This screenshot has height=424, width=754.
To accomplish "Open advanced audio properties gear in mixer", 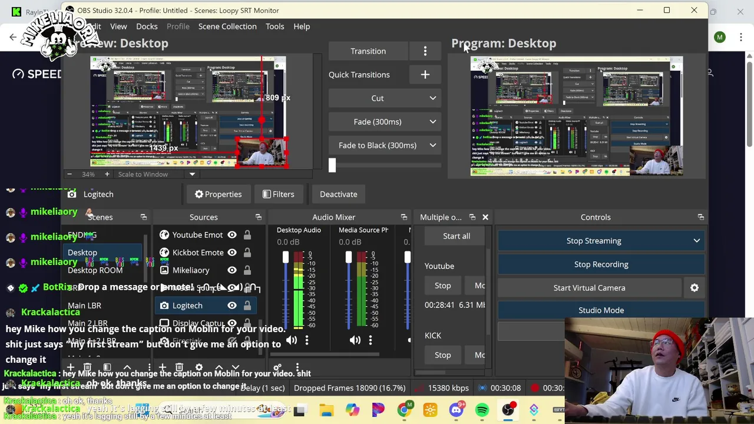I will (x=277, y=368).
